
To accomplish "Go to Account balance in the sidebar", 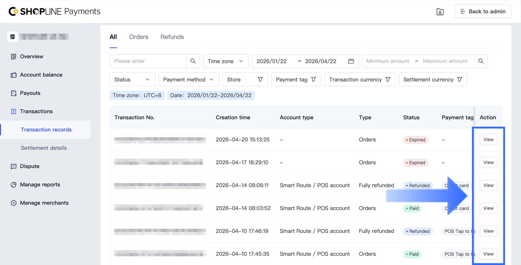I will [x=41, y=75].
